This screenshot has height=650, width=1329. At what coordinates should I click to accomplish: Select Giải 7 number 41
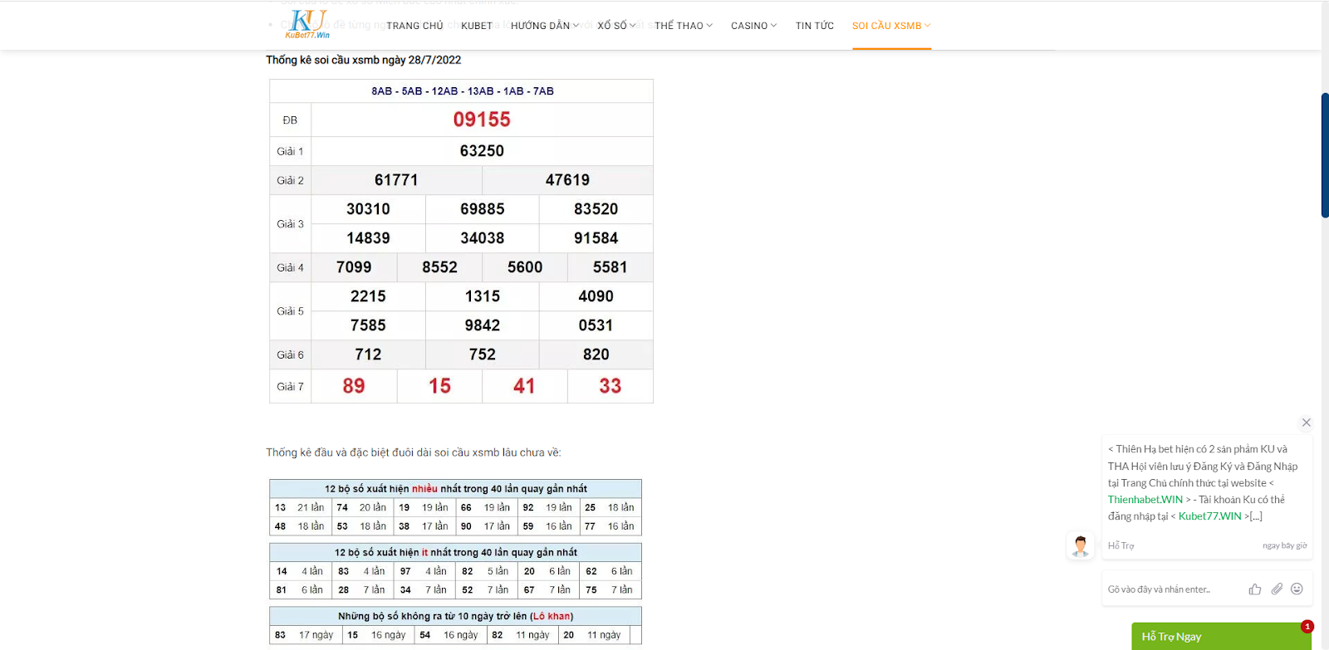[524, 386]
